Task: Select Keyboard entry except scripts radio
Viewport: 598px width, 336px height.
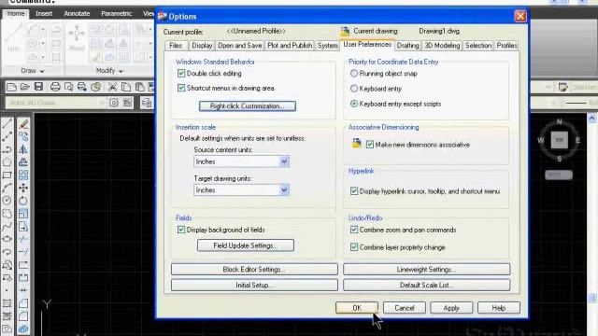Action: point(354,104)
